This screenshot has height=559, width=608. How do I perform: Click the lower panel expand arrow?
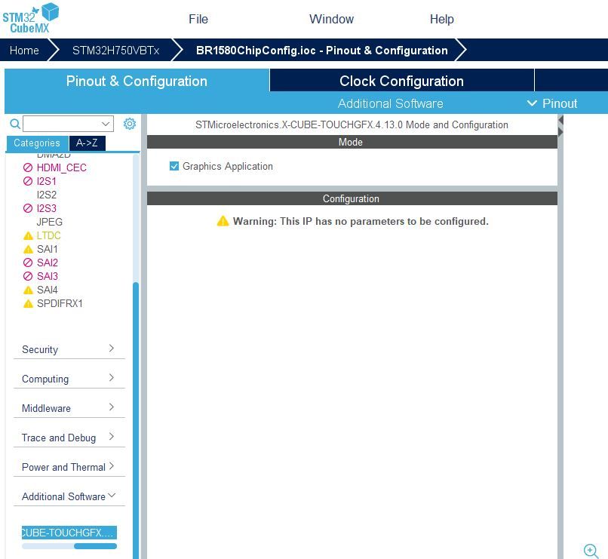560,132
